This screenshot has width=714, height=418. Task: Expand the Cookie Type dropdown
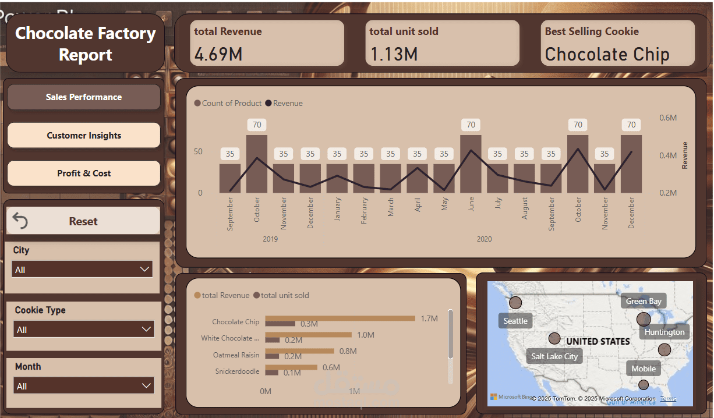[146, 329]
